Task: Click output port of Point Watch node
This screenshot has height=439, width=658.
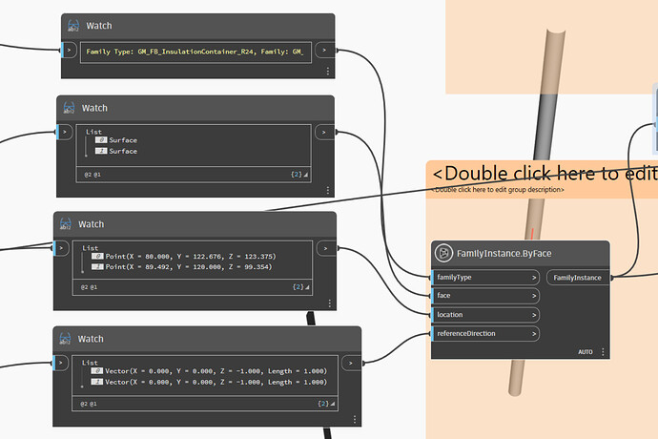Action: tap(326, 249)
